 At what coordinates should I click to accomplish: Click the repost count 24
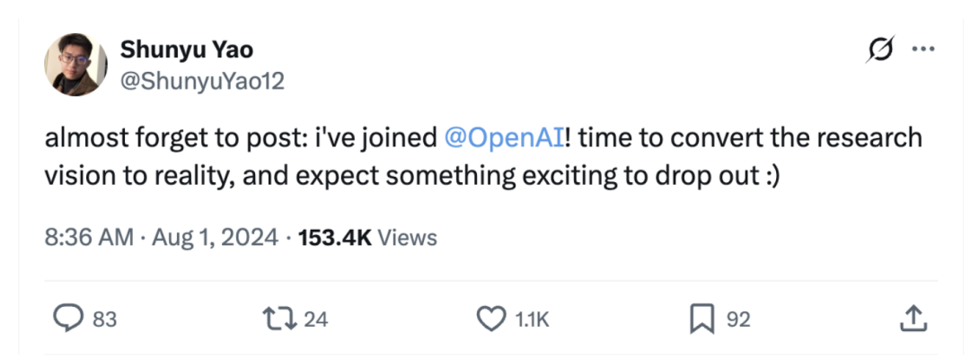(315, 319)
